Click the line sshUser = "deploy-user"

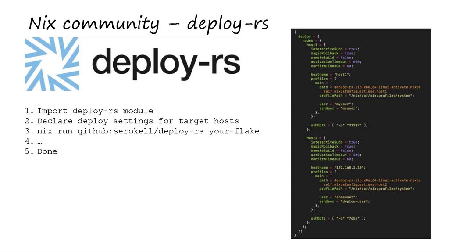345,202
